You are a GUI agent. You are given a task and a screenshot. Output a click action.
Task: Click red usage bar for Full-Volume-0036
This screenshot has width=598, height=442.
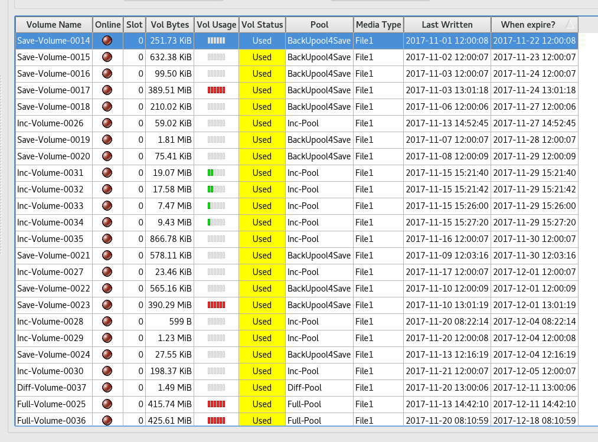tap(216, 420)
